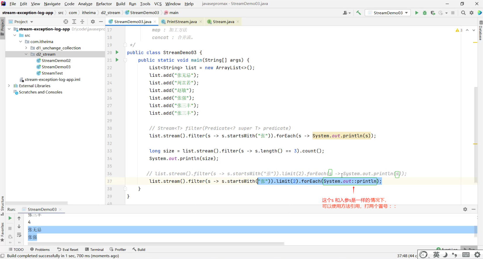Screen dimensions: 483x259
Task: Rerun StreamDemo03 in Run panel
Action: point(10,218)
